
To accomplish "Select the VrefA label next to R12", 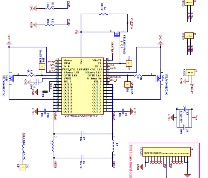I will (x=69, y=4).
